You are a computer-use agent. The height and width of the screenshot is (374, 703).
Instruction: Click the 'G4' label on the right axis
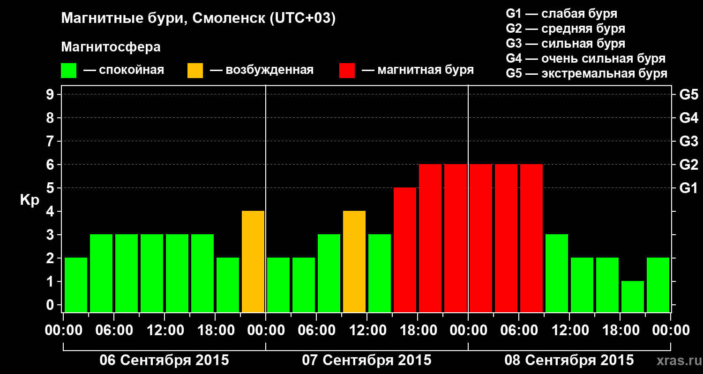pyautogui.click(x=688, y=118)
